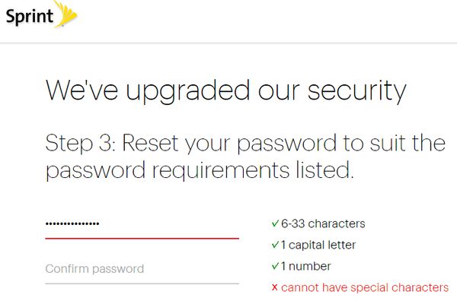Select the '1 capital letter' requirement text
The height and width of the screenshot is (301, 457).
318,246
